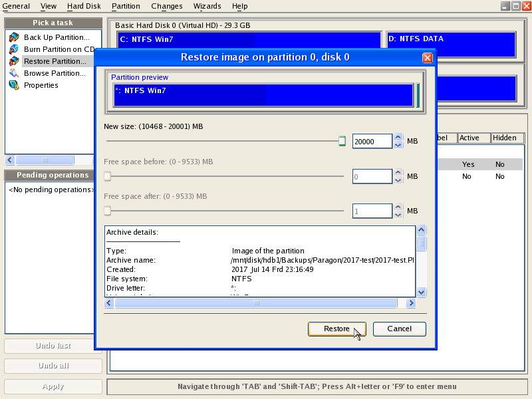Increase the New size value with up arrow
The image size is (532, 399).
pos(398,138)
